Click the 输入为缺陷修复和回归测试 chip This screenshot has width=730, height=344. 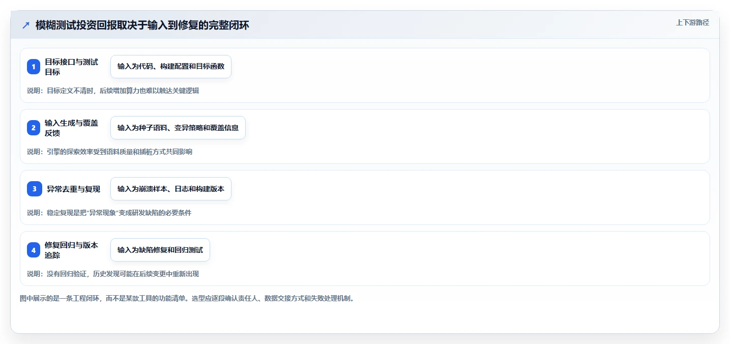click(160, 250)
